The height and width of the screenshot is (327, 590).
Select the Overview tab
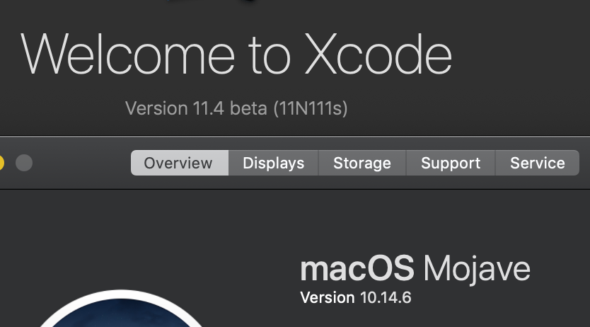(180, 163)
